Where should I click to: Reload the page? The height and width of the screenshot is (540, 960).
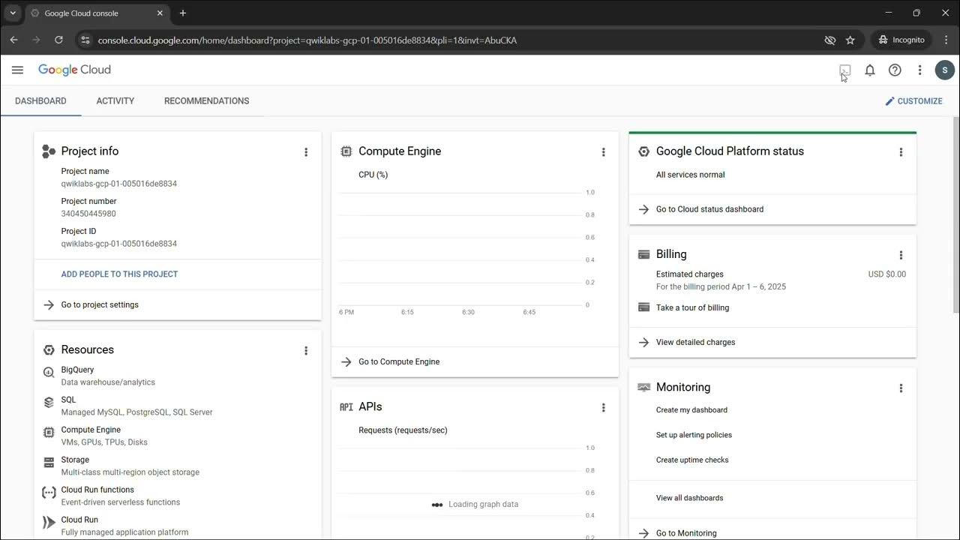point(58,40)
